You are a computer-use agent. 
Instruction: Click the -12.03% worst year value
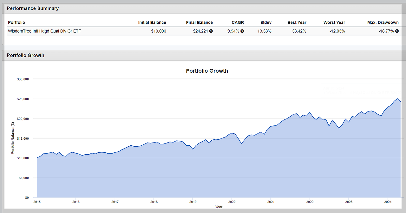pos(337,31)
